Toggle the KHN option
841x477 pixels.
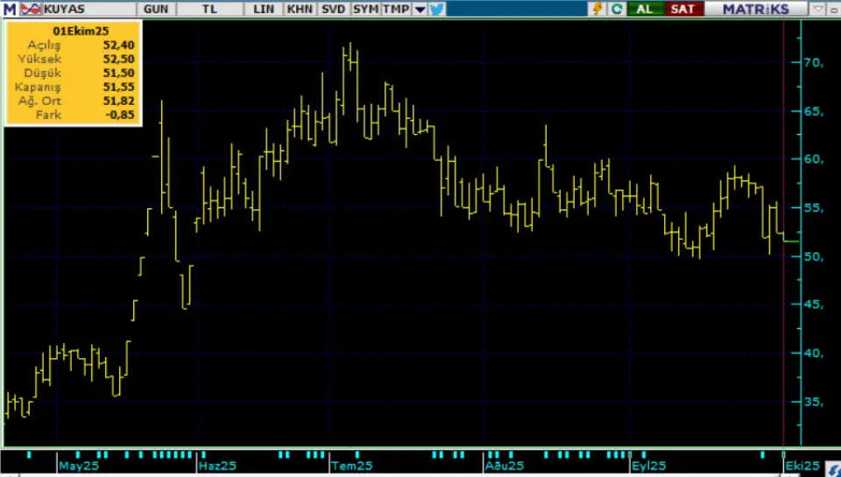[x=300, y=9]
